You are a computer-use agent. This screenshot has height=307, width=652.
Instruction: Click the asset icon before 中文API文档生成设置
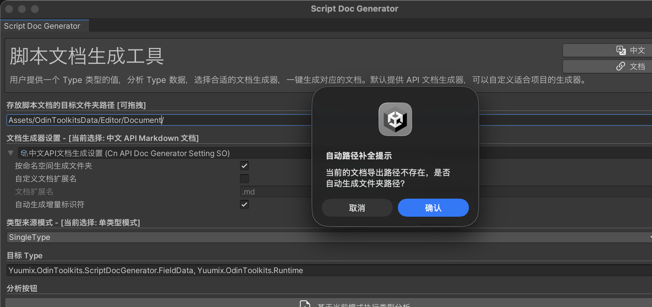[x=24, y=153]
